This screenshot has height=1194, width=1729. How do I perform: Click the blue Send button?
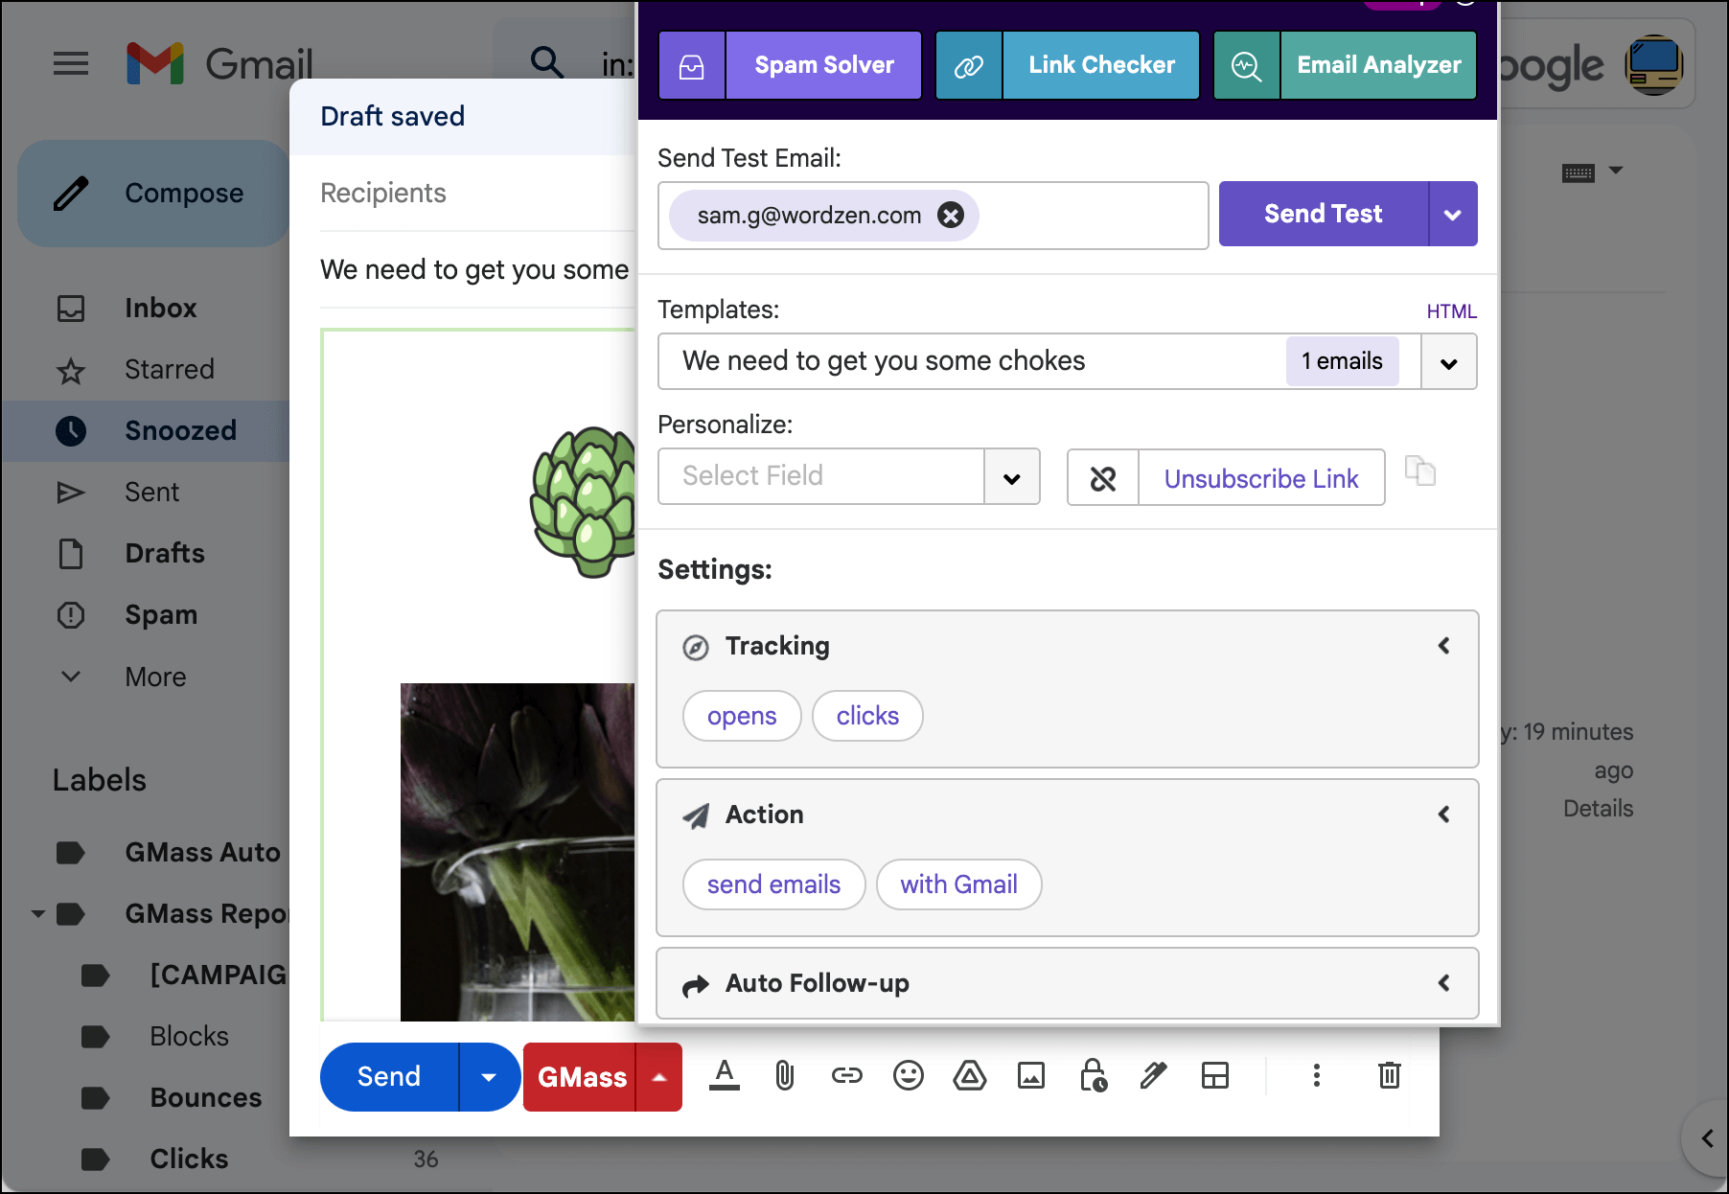click(389, 1077)
